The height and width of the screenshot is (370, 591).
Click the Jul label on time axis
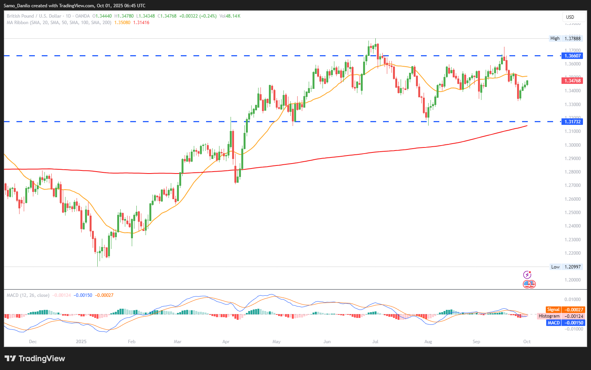tap(375, 342)
